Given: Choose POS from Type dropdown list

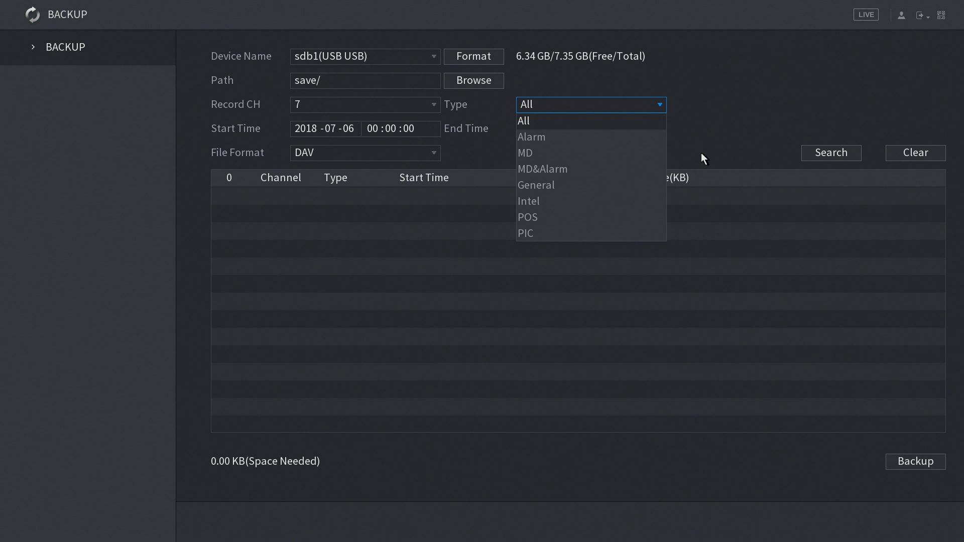Looking at the screenshot, I should coord(527,217).
